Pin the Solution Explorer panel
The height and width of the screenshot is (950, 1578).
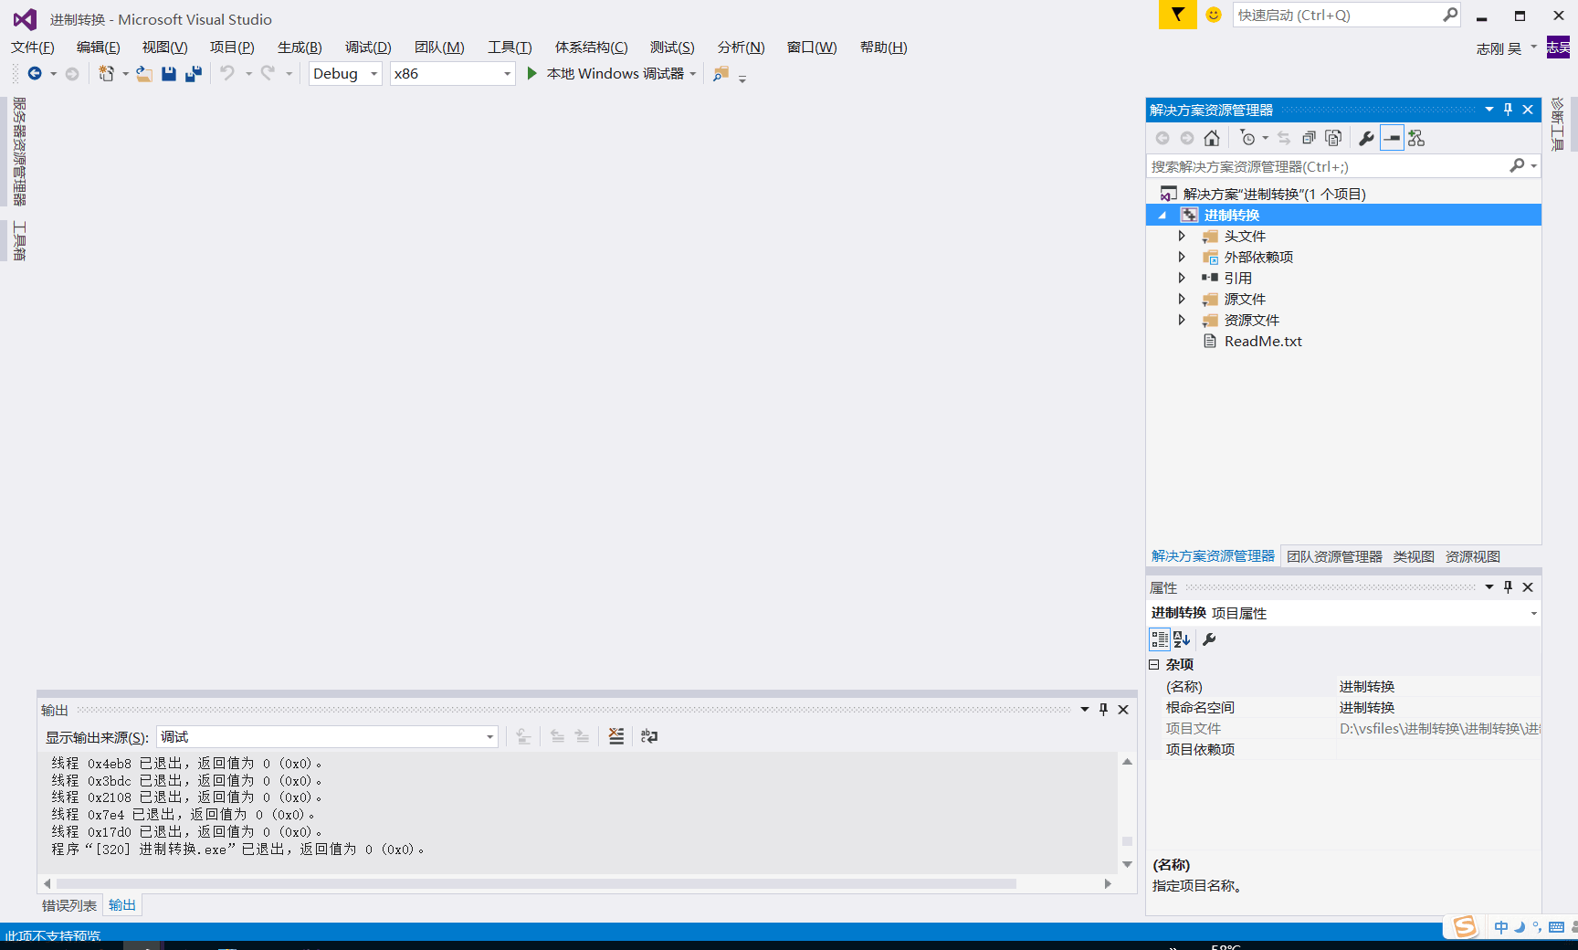(1508, 110)
